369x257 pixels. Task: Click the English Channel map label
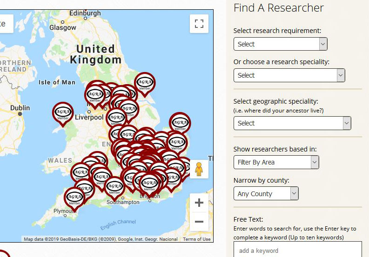coord(118,225)
